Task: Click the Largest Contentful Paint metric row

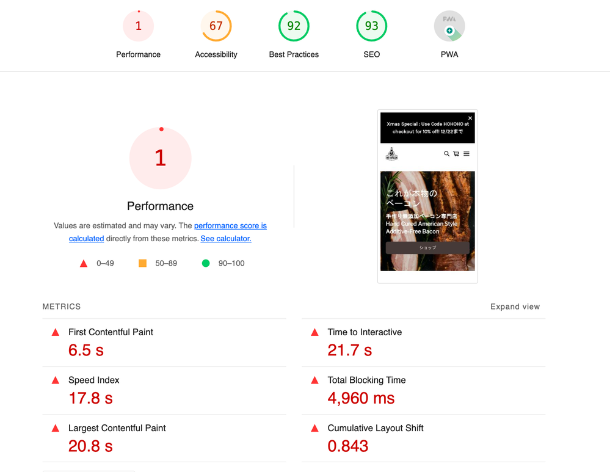Action: point(117,428)
